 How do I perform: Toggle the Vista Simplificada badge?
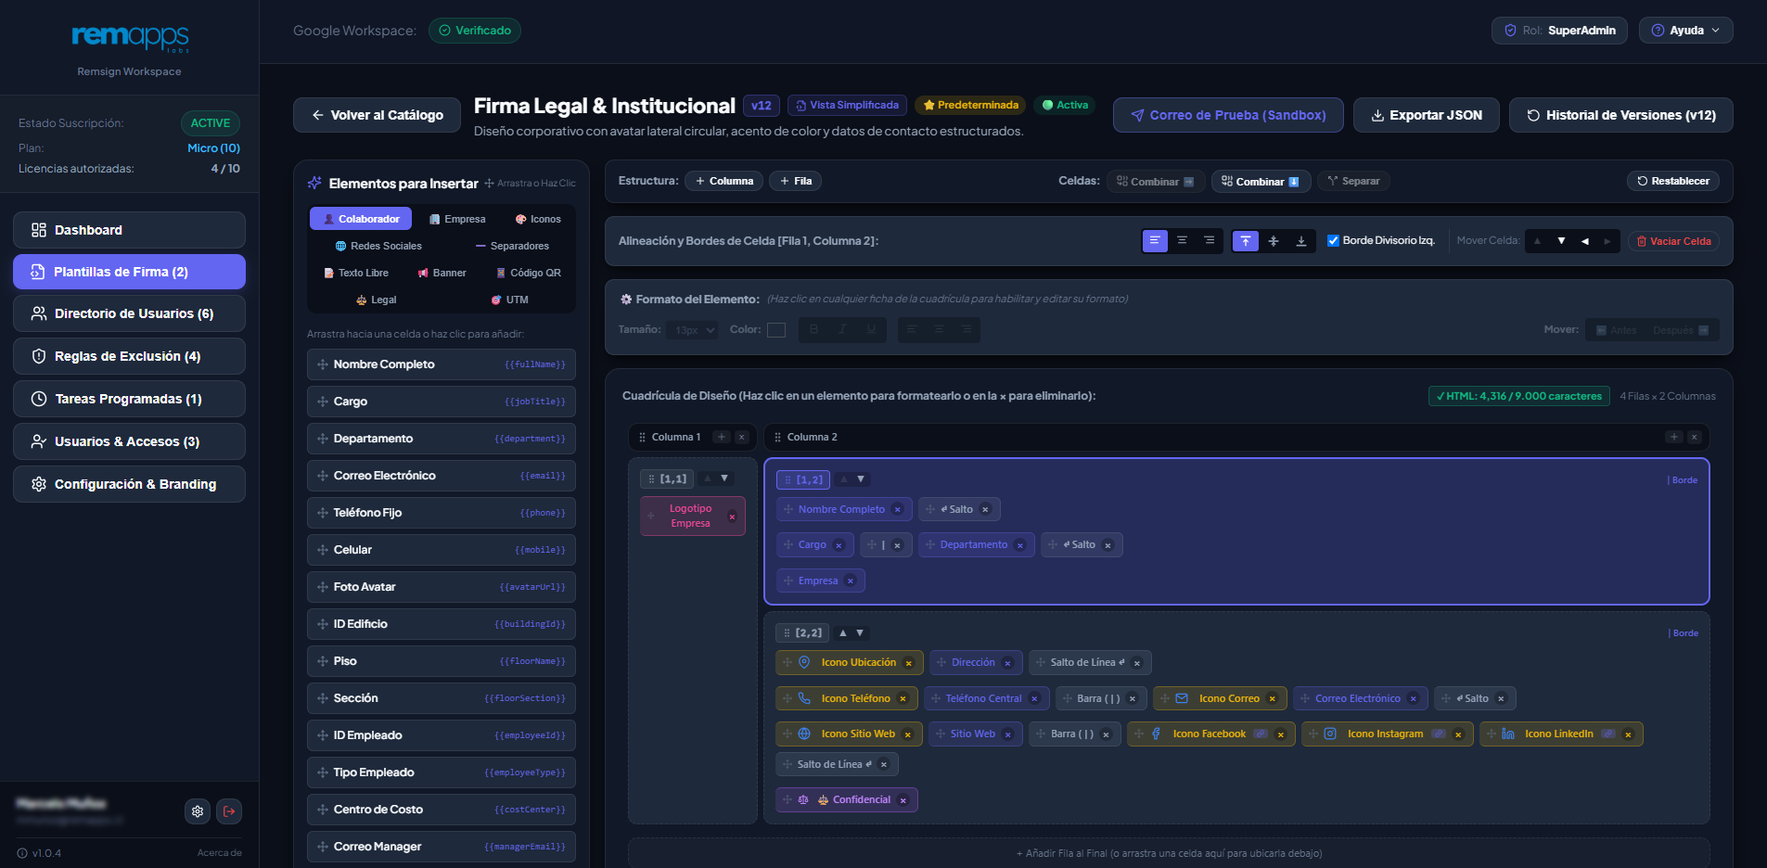(848, 106)
